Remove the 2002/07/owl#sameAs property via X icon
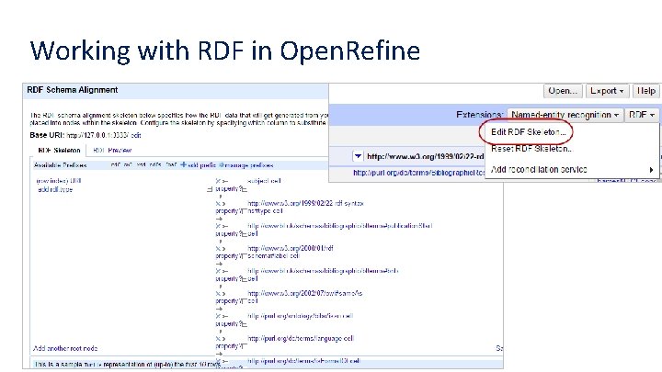The height and width of the screenshot is (372, 662). coord(218,294)
